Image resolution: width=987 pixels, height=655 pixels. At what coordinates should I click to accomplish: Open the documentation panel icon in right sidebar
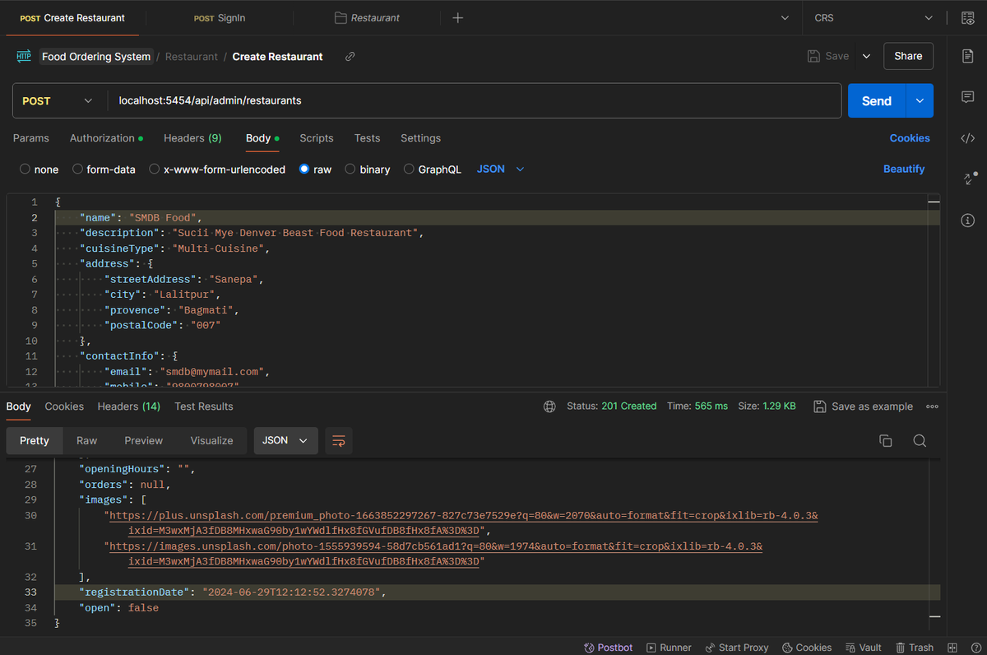(967, 56)
